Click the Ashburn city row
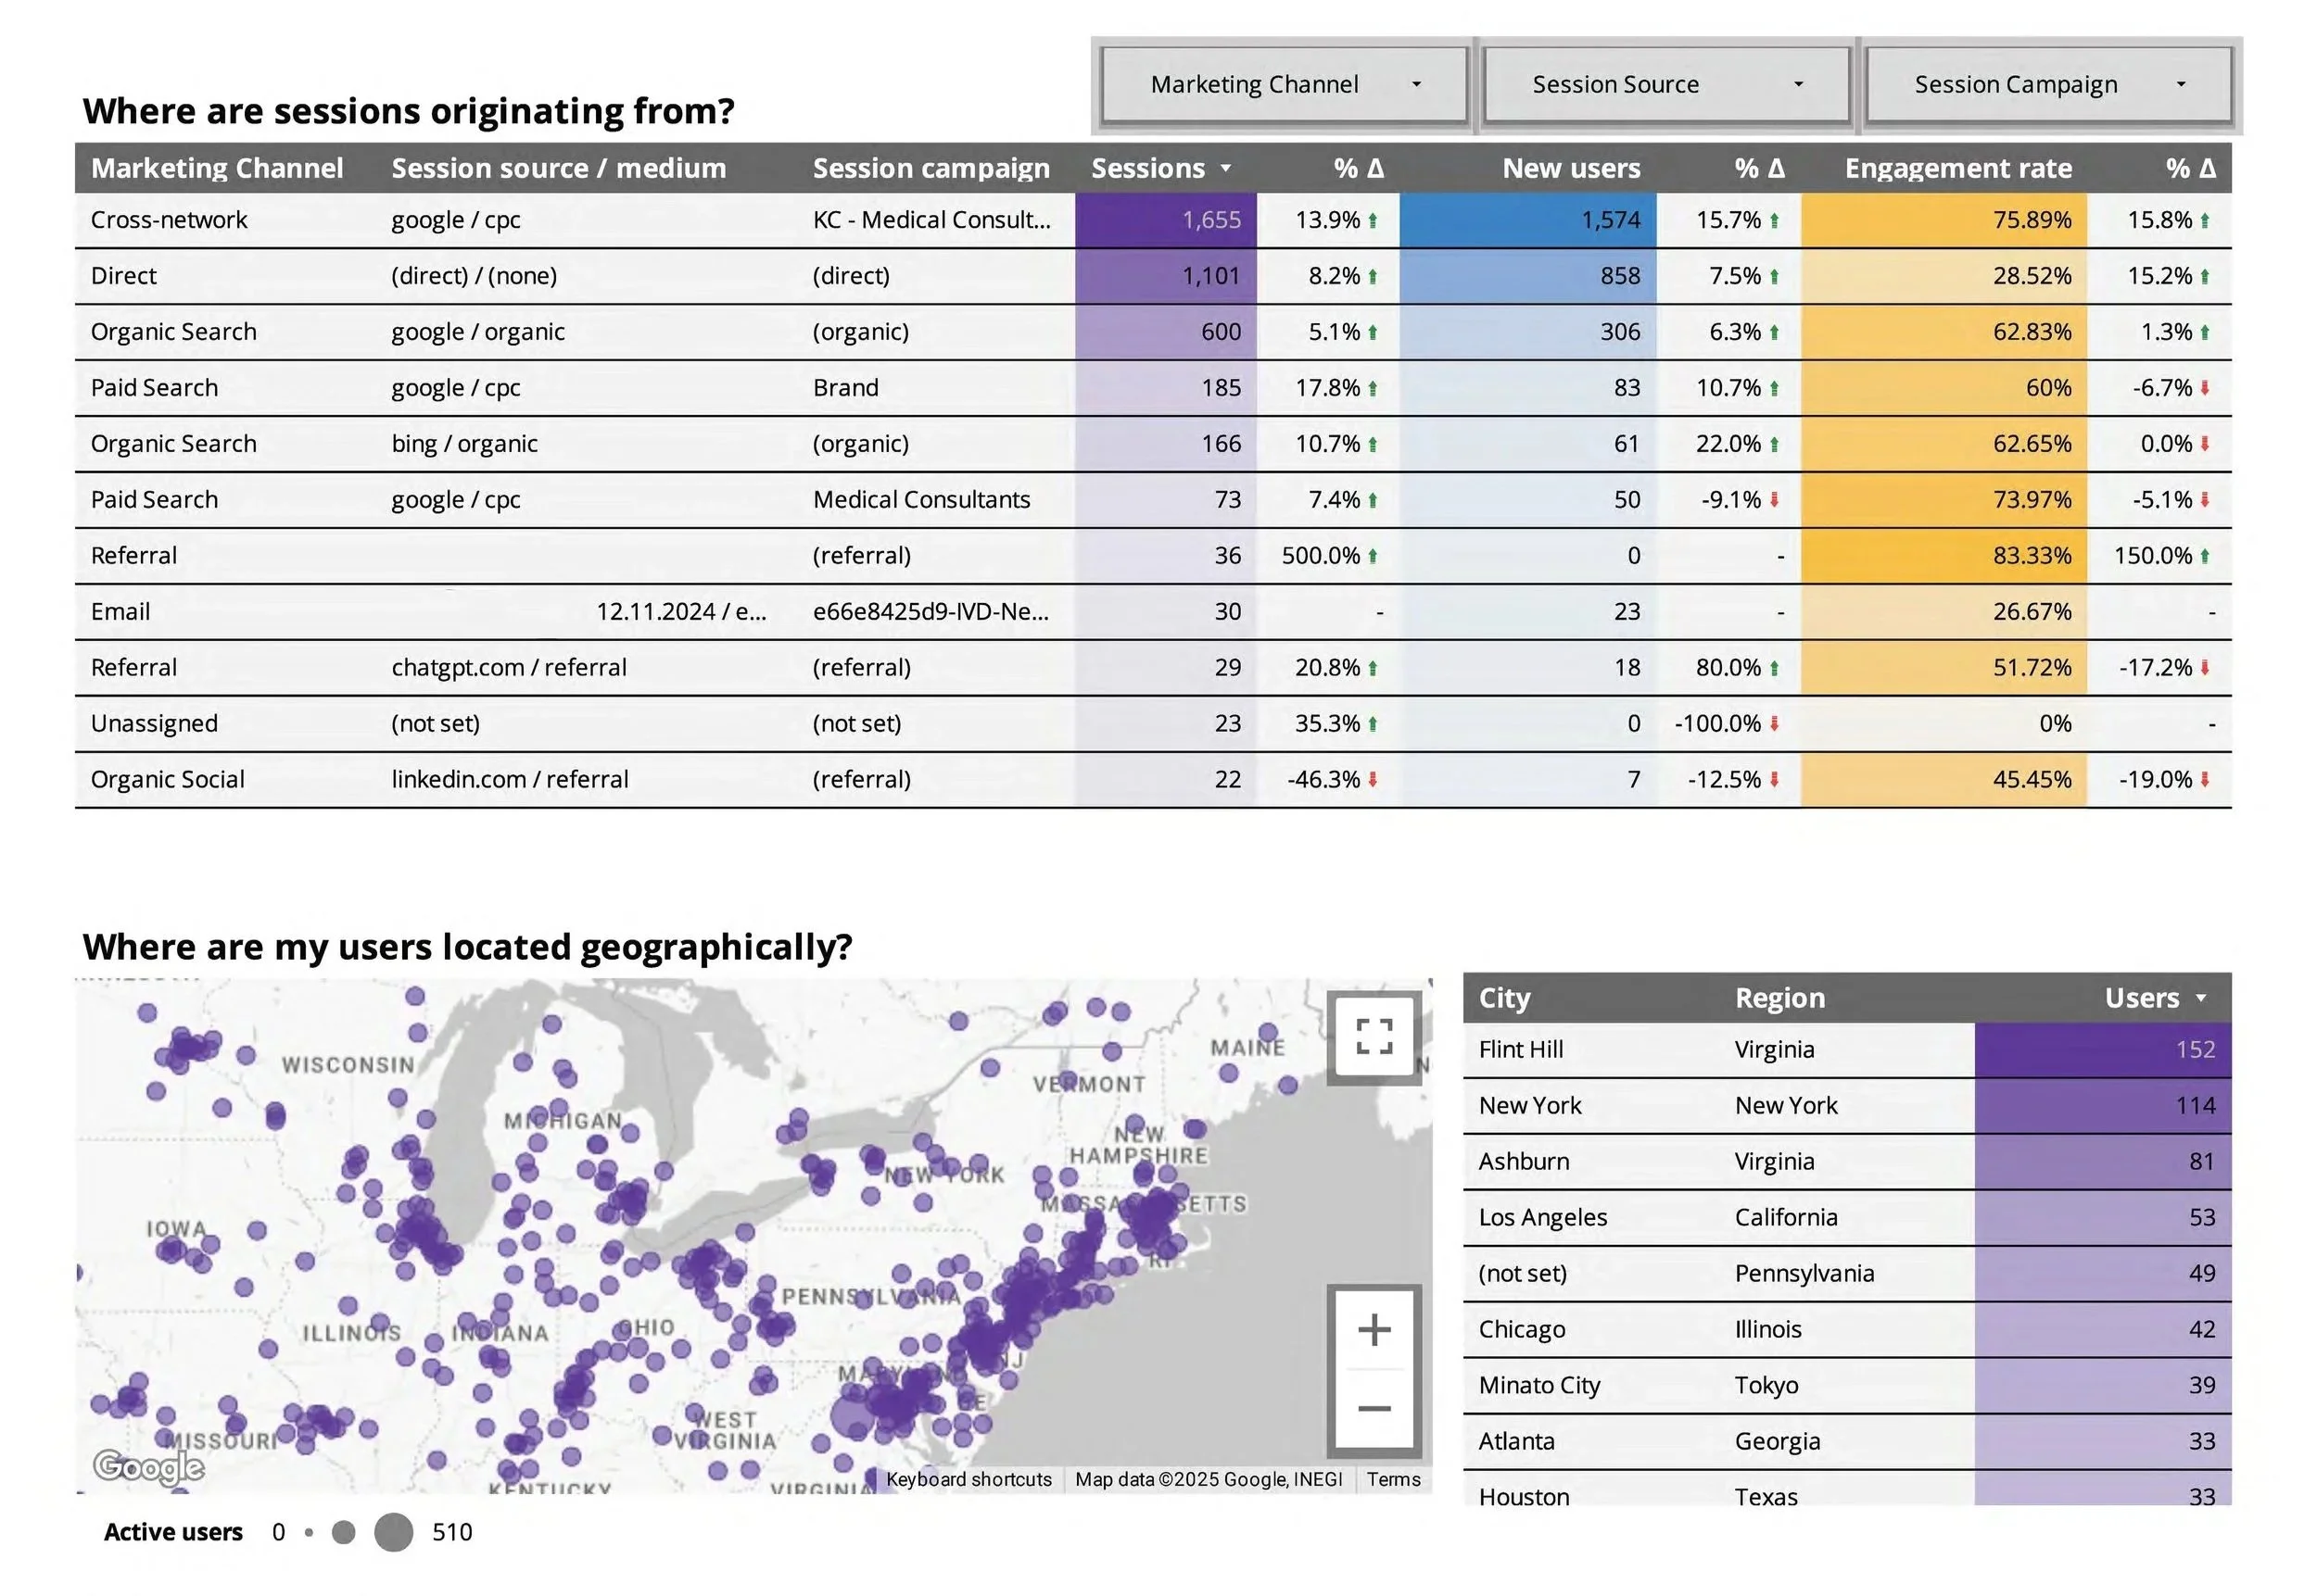This screenshot has height=1596, width=2317. coord(1847,1162)
